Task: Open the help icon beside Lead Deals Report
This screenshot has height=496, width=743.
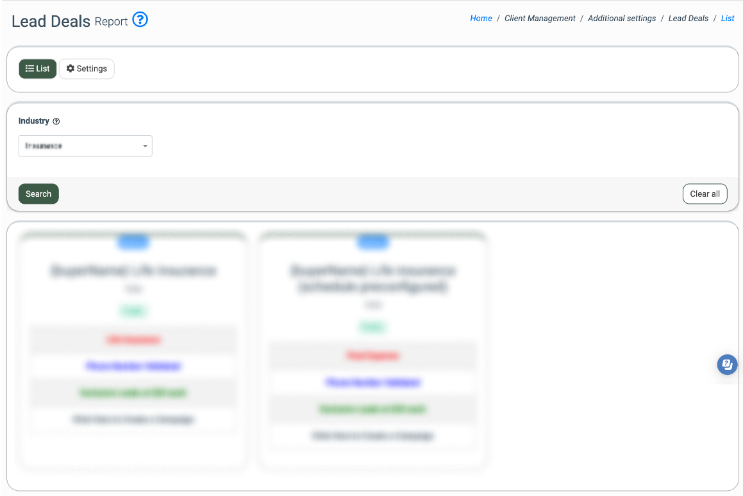Action: [x=140, y=20]
